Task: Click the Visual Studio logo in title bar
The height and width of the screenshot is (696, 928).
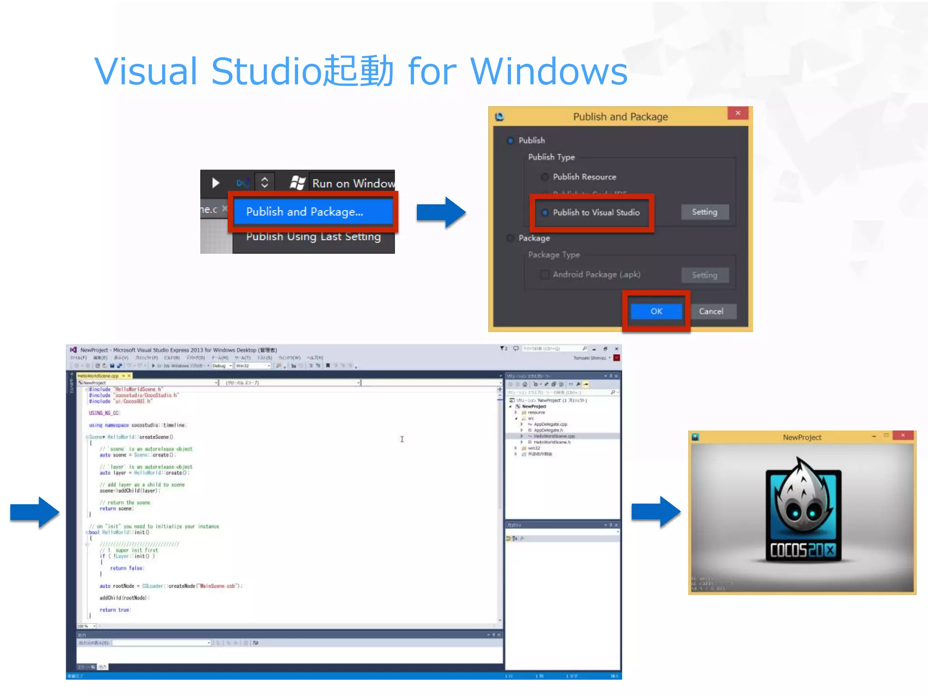Action: pyautogui.click(x=73, y=350)
